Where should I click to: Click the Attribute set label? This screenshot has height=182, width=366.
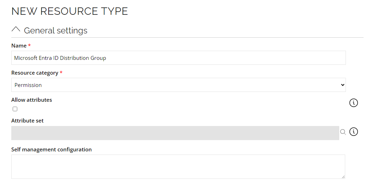tap(27, 121)
